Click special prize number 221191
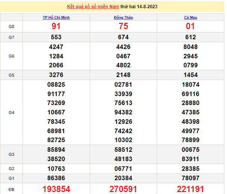 pos(190,189)
